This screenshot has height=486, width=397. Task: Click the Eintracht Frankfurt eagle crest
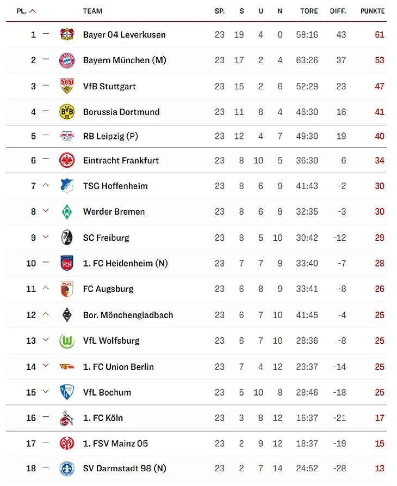pyautogui.click(x=67, y=160)
